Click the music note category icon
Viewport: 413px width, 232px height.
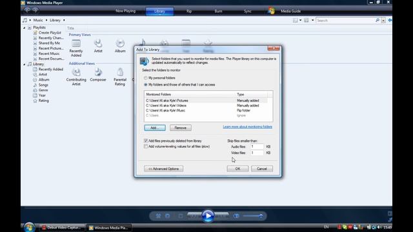25,20
